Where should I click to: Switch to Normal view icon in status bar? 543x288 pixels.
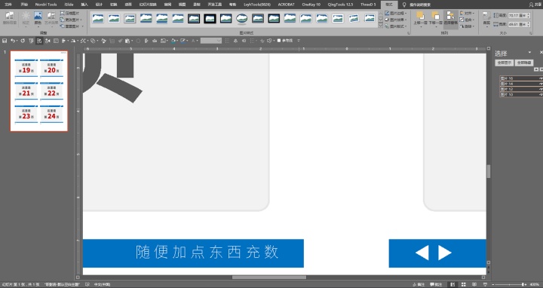tap(452, 284)
